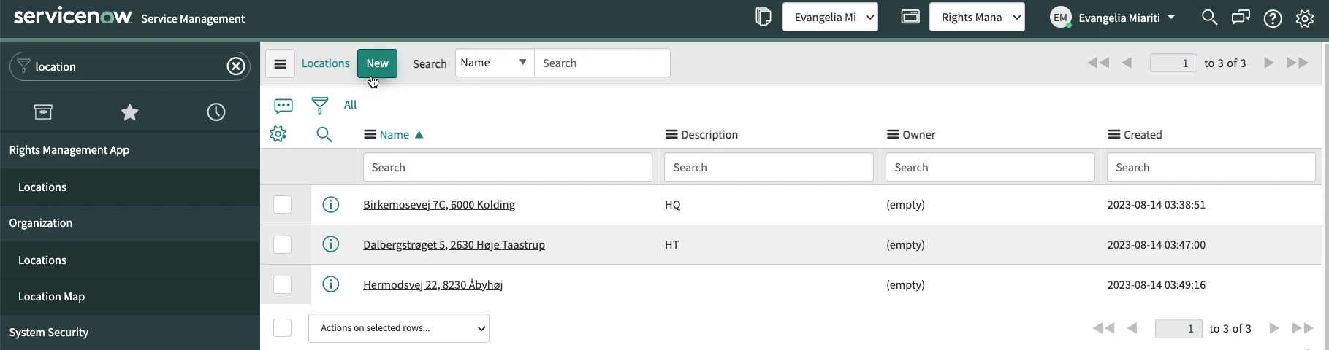The image size is (1329, 350).
Task: Check the Dalbergstrøget 5 row checkbox
Action: click(282, 245)
